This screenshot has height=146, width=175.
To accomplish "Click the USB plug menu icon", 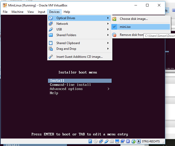I will pyautogui.click(x=51, y=29).
